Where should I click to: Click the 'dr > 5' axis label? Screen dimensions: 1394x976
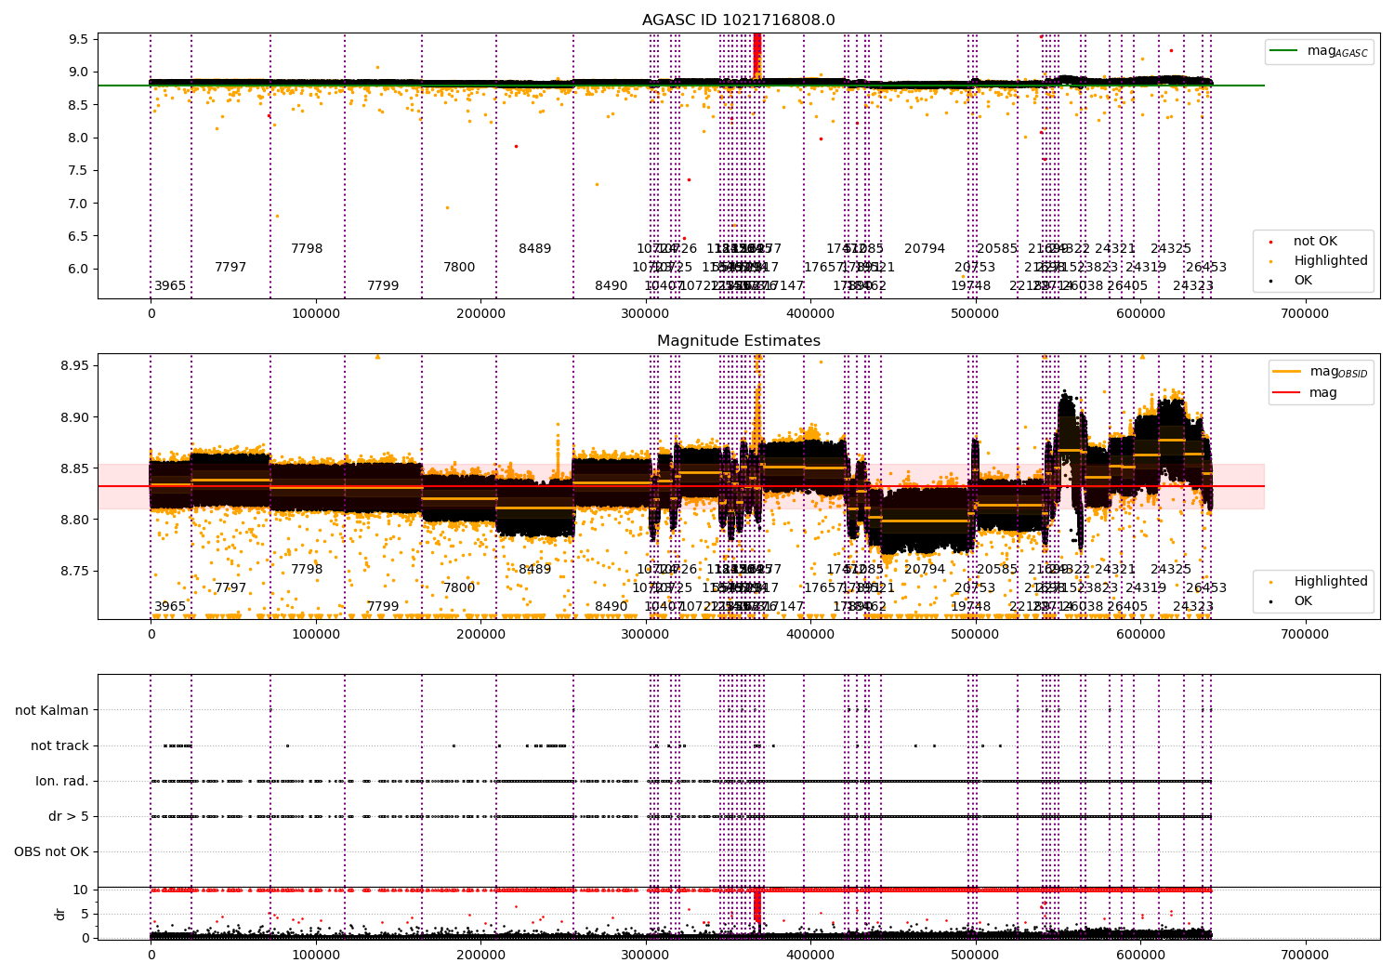pos(69,817)
